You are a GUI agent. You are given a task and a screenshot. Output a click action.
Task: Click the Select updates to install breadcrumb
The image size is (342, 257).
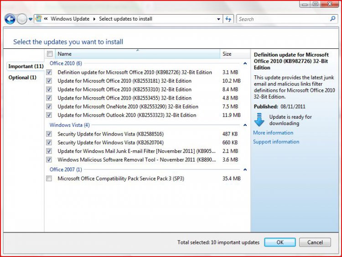(x=126, y=19)
